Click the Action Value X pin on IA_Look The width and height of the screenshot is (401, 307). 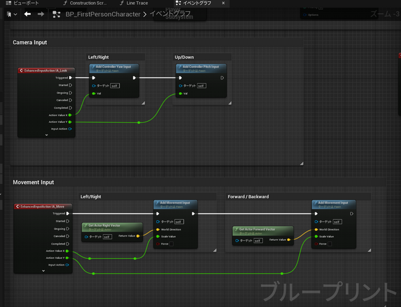click(70, 114)
